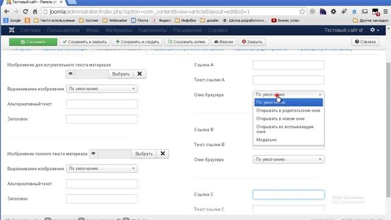The image size is (391, 220).
Task: Open the Инфобиз bookmarks folder
Action: click(185, 20)
